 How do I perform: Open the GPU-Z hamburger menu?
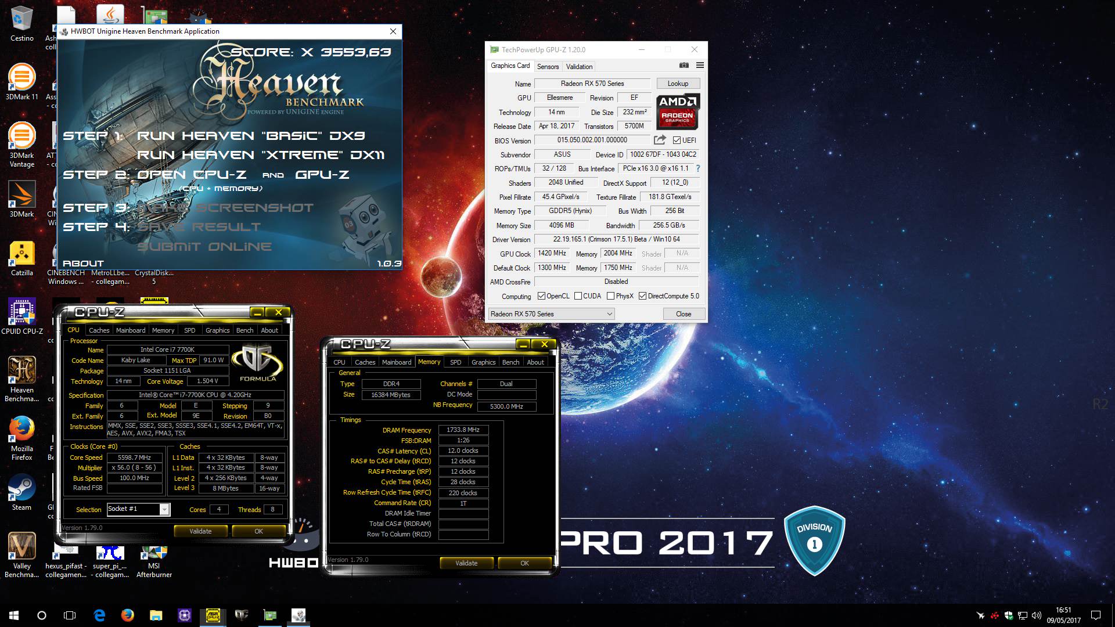pos(700,66)
